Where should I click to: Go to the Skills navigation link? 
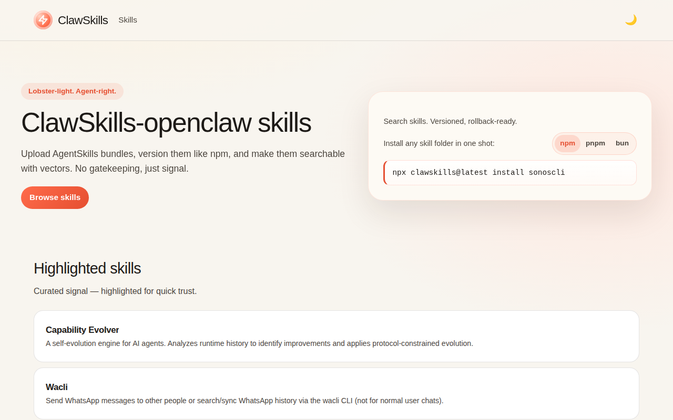[x=128, y=20]
